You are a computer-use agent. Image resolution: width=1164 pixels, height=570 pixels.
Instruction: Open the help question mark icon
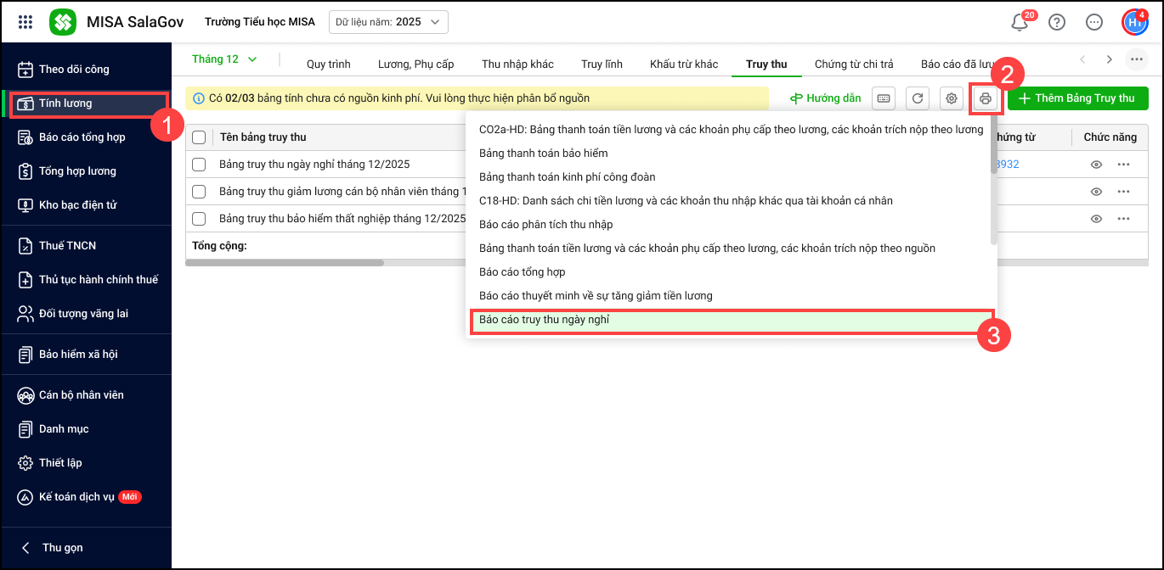click(1057, 22)
